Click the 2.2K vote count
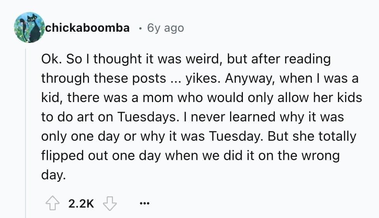 81,203
